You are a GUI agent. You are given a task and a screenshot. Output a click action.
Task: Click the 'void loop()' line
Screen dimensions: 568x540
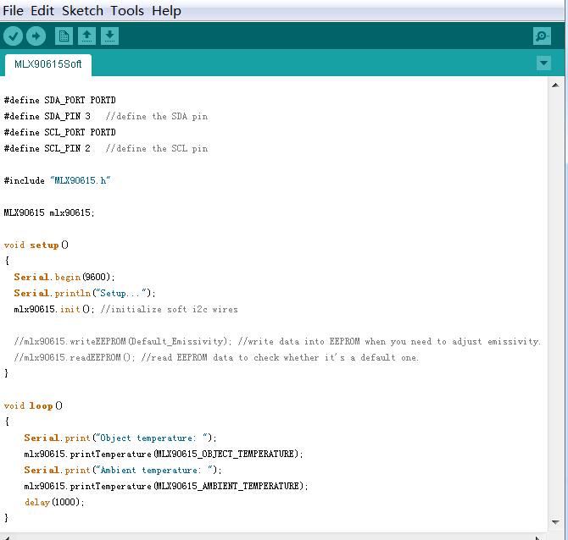tap(33, 405)
